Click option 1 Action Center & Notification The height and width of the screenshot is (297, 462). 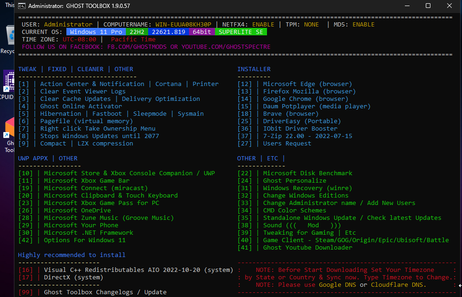[118, 84]
